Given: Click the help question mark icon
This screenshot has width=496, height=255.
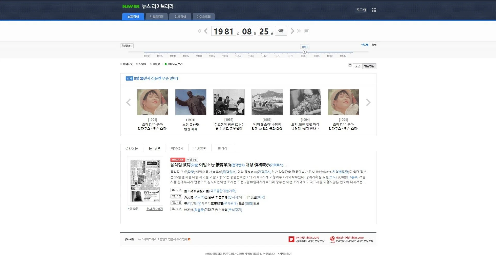Looking at the screenshot, I should click(350, 65).
